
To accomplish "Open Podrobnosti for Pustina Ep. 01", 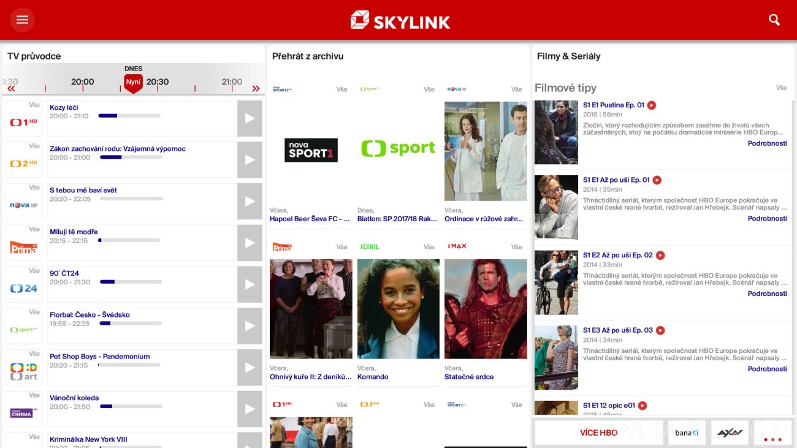I will tap(767, 143).
